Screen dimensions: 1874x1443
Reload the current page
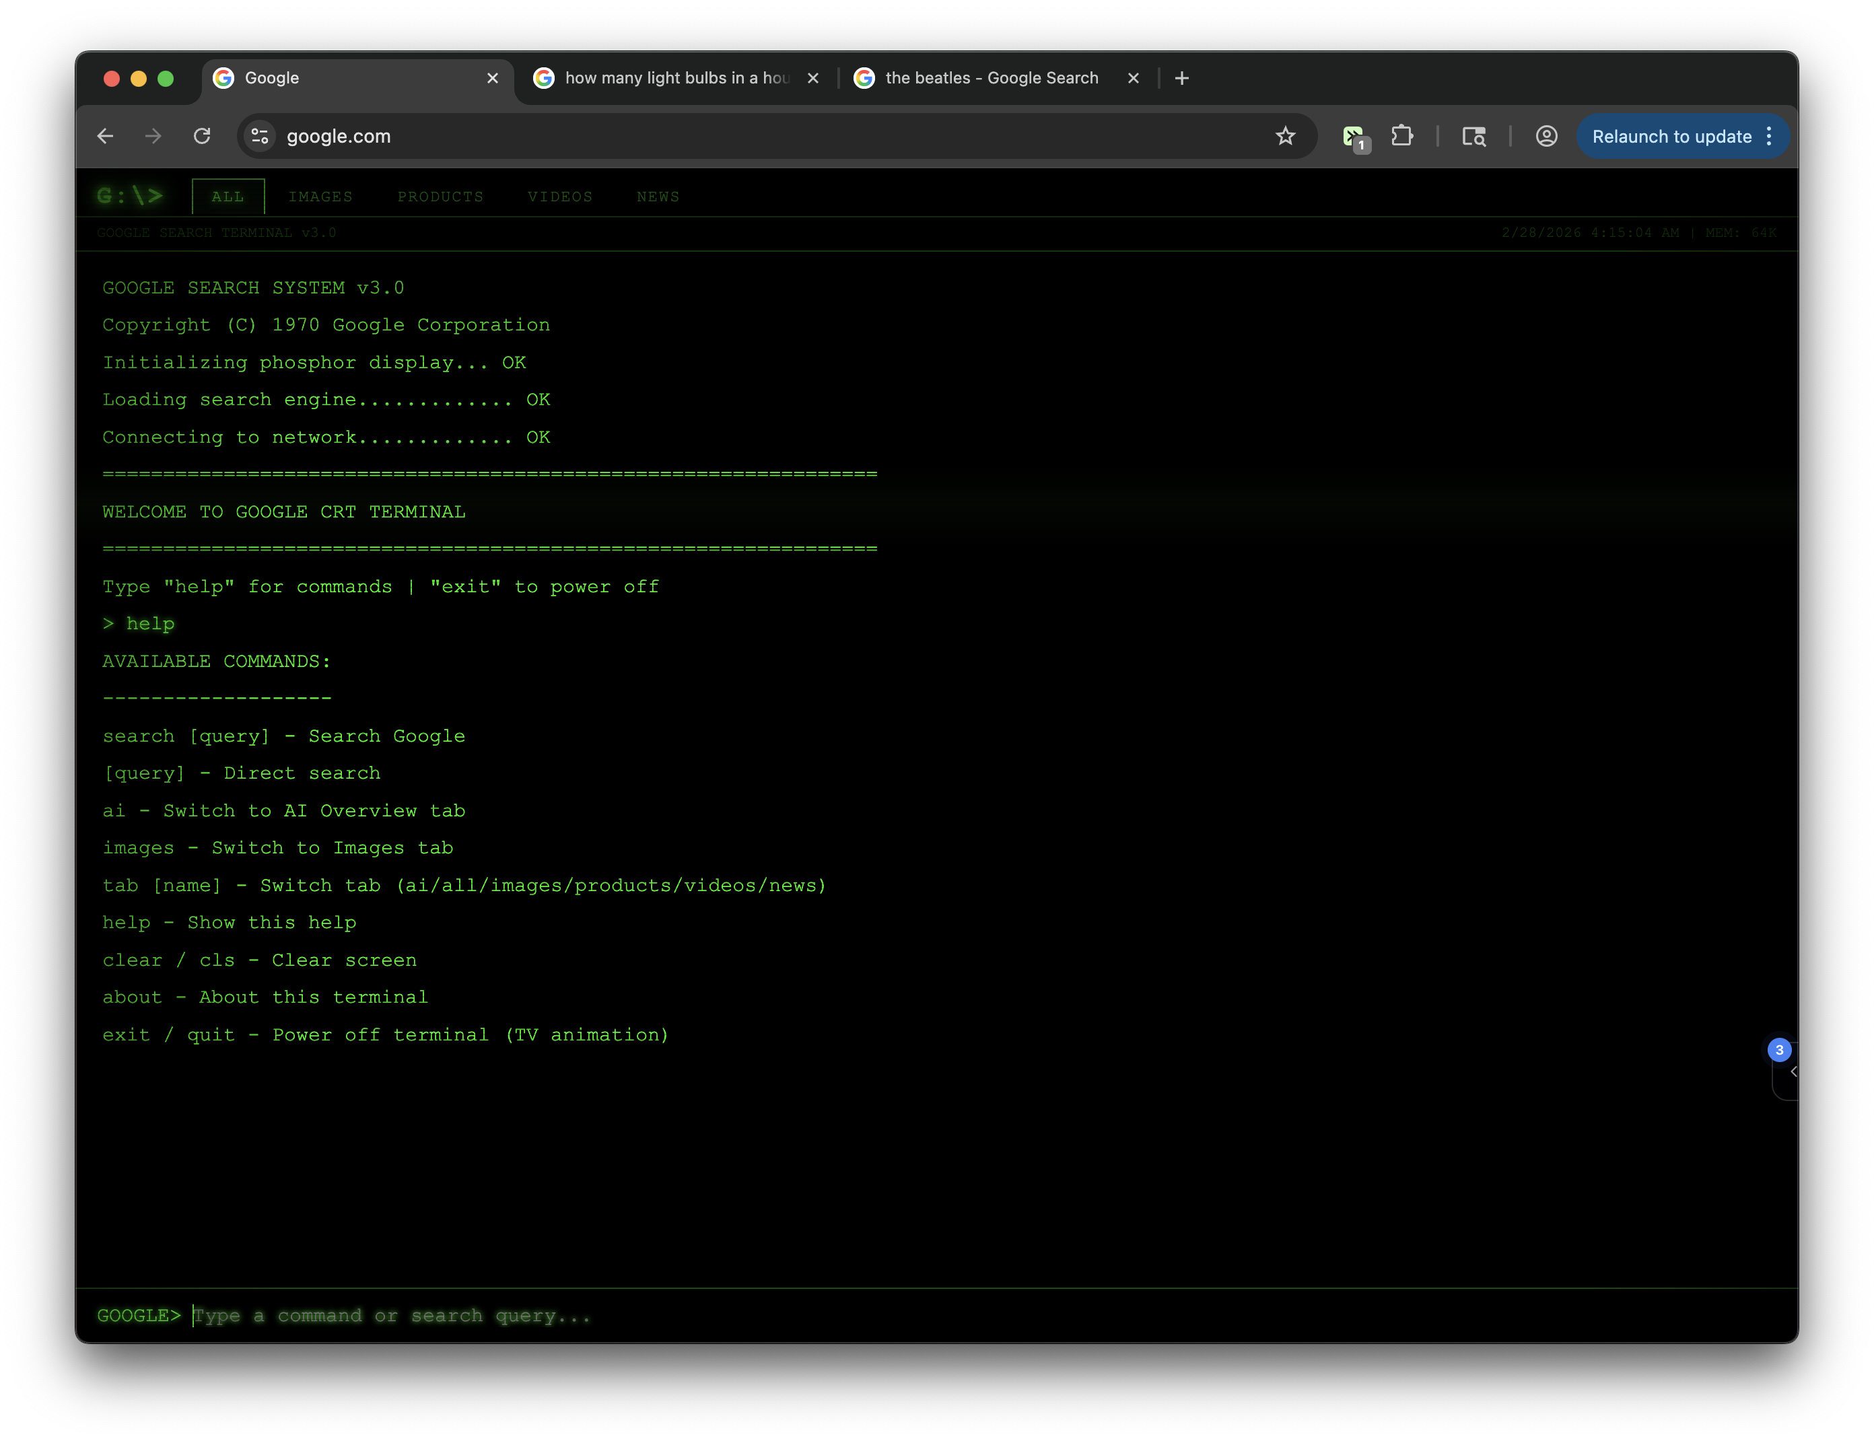[x=202, y=137]
